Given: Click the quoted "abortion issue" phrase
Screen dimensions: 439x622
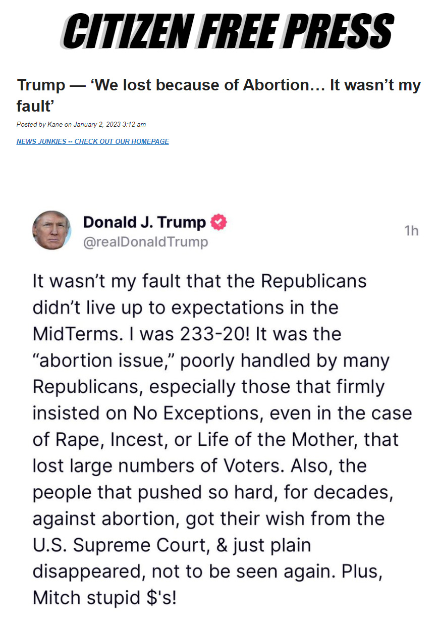Looking at the screenshot, I should (x=104, y=361).
